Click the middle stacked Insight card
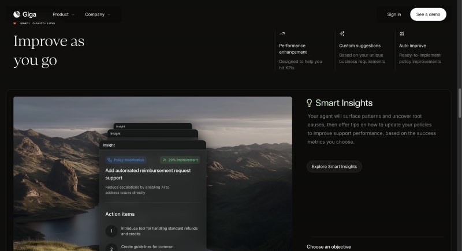 pyautogui.click(x=152, y=134)
